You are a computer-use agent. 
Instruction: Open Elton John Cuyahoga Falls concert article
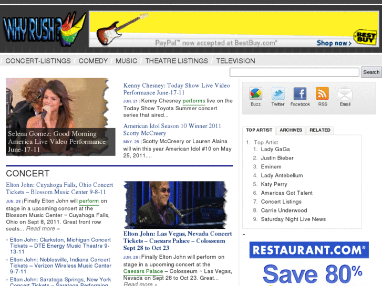click(x=59, y=188)
